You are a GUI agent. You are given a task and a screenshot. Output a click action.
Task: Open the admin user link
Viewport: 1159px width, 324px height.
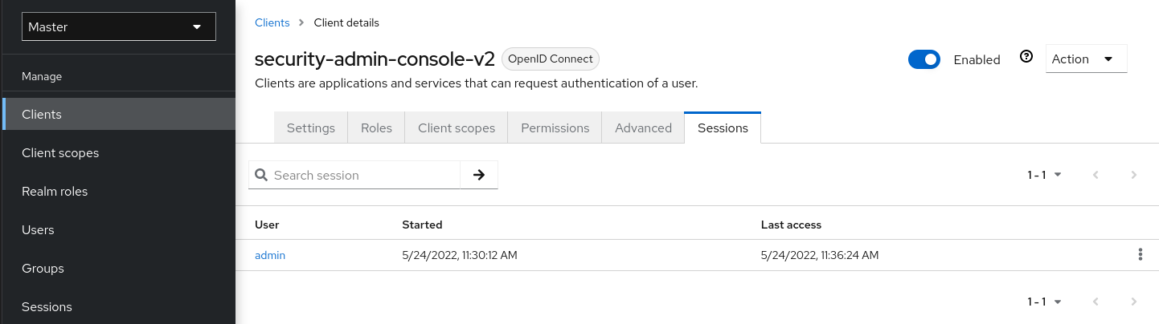click(270, 255)
